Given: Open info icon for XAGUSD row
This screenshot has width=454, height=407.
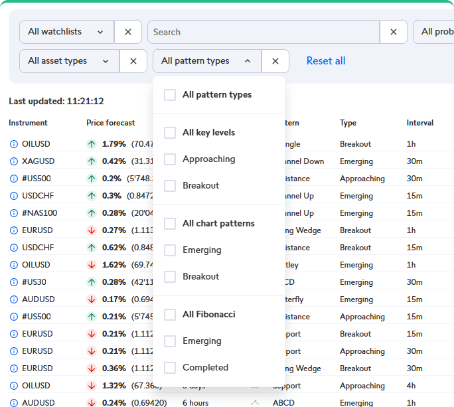Looking at the screenshot, I should pyautogui.click(x=14, y=161).
